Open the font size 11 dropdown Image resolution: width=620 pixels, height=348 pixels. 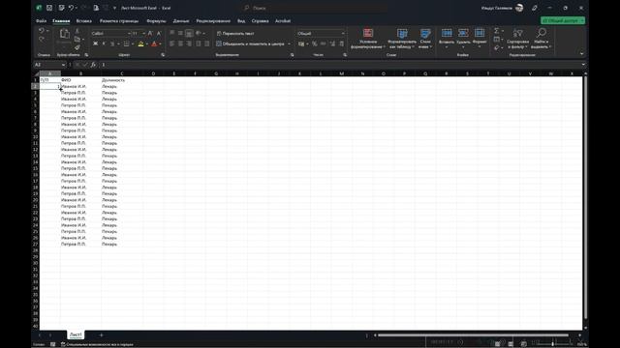click(143, 34)
